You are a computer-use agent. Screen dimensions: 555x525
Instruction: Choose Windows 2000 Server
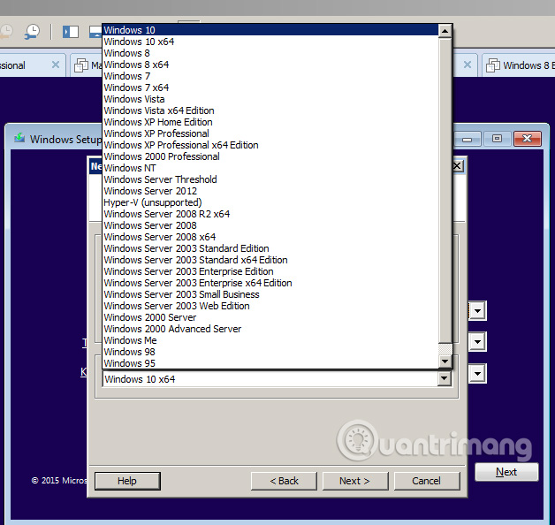[x=270, y=317]
